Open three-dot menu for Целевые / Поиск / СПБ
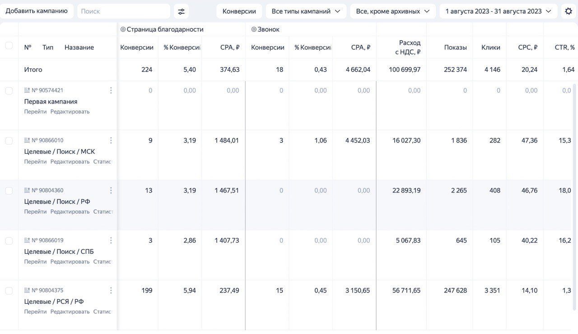Screen dimensions: 578x334 [111, 241]
